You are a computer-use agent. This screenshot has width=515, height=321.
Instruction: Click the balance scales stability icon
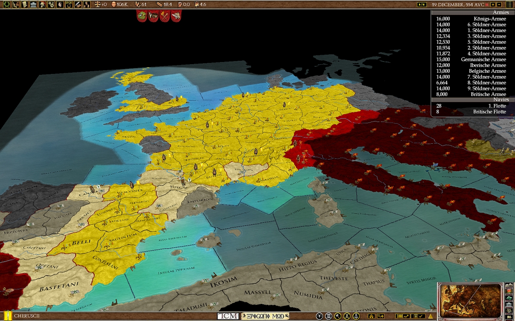(x=97, y=4)
